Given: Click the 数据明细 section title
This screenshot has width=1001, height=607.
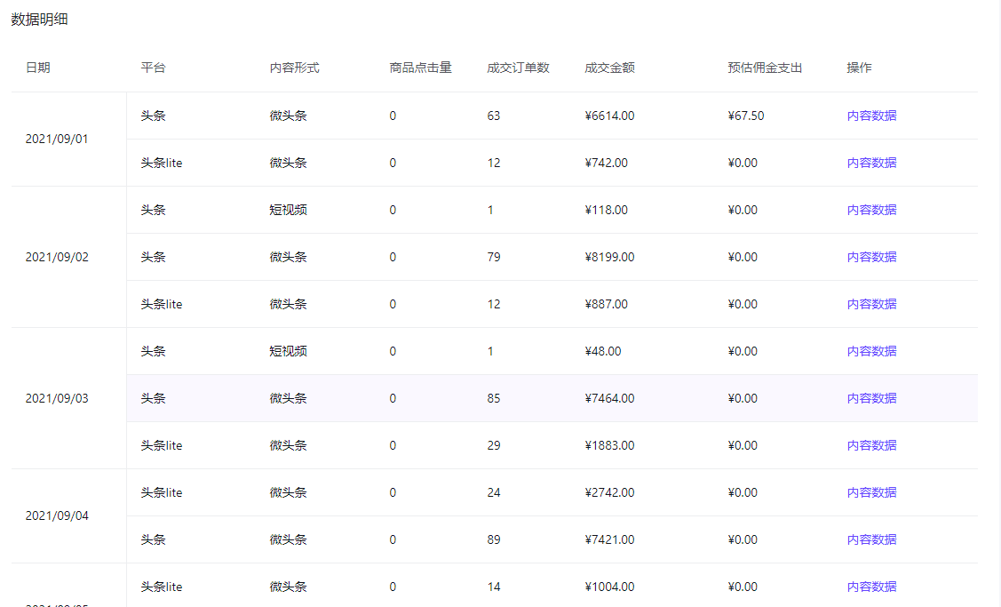Looking at the screenshot, I should tap(40, 20).
